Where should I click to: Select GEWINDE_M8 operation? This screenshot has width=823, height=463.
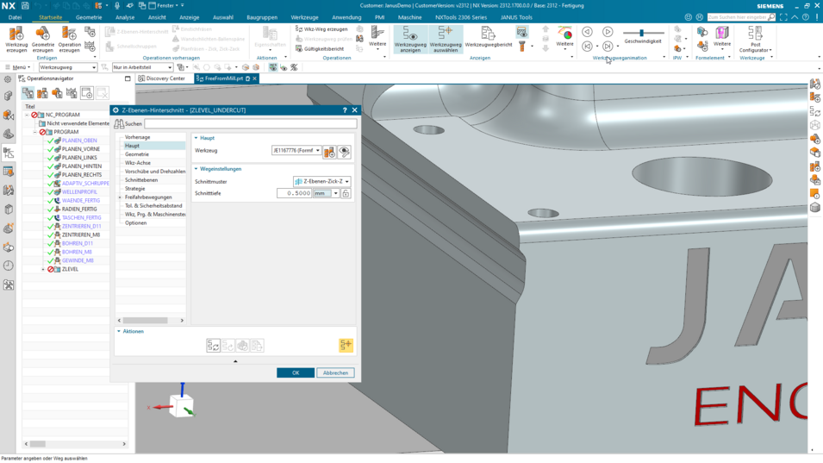pyautogui.click(x=78, y=260)
